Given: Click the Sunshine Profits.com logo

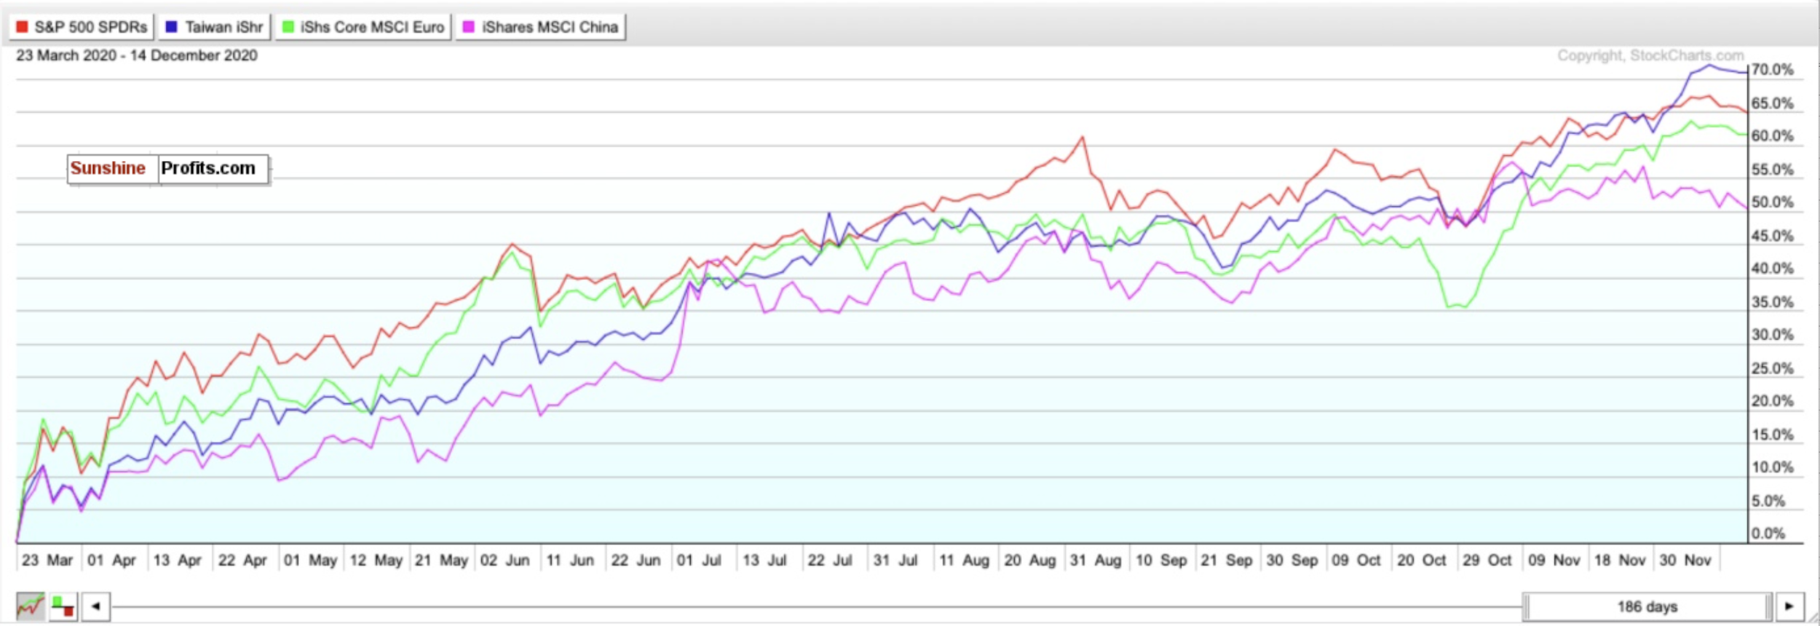Looking at the screenshot, I should tap(168, 169).
